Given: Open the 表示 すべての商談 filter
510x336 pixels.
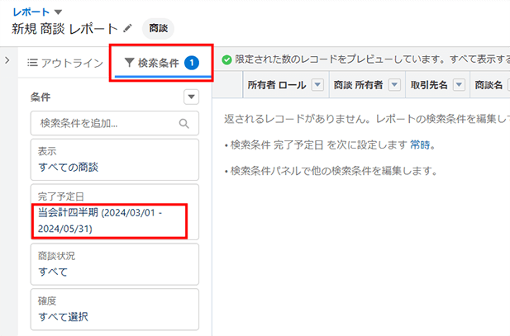Looking at the screenshot, I should pyautogui.click(x=115, y=159).
